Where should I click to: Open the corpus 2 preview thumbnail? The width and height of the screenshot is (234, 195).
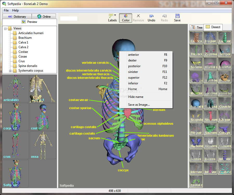tap(16, 117)
